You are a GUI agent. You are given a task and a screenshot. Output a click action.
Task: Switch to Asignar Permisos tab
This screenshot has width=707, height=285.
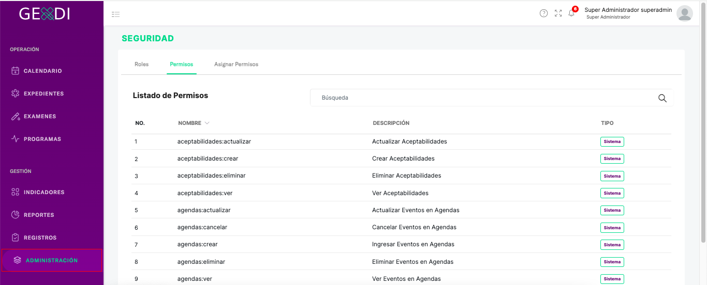pos(236,64)
